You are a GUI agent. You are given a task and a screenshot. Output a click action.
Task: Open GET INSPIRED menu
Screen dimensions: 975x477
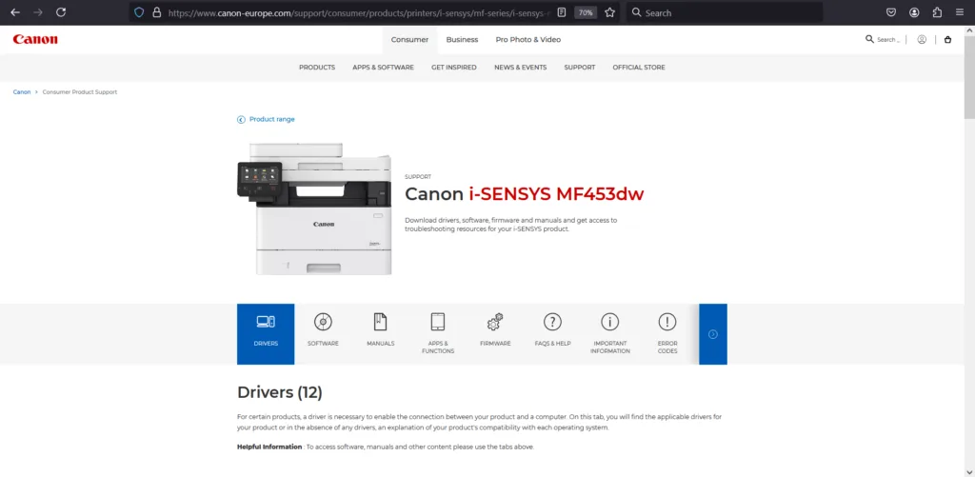click(x=454, y=68)
